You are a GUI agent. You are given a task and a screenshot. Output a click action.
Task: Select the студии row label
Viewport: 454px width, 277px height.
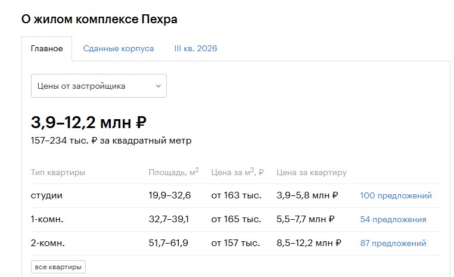[46, 195]
